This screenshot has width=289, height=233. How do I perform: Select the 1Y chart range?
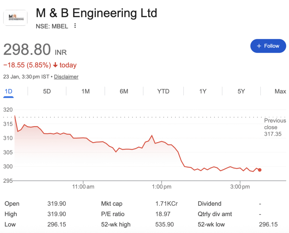[x=203, y=91]
